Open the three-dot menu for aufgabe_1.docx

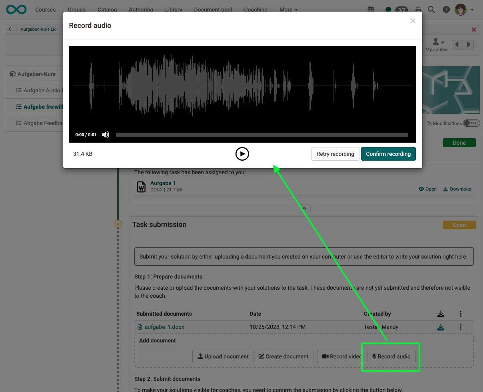pyautogui.click(x=461, y=327)
